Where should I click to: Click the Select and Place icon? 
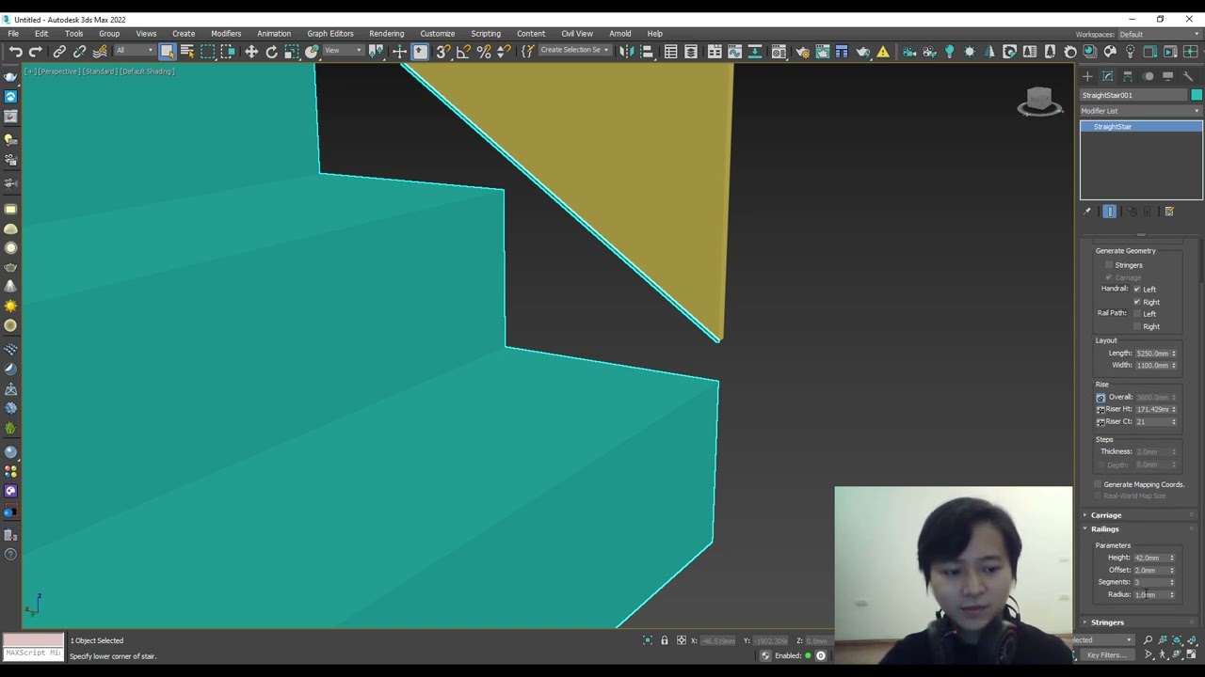pyautogui.click(x=312, y=52)
